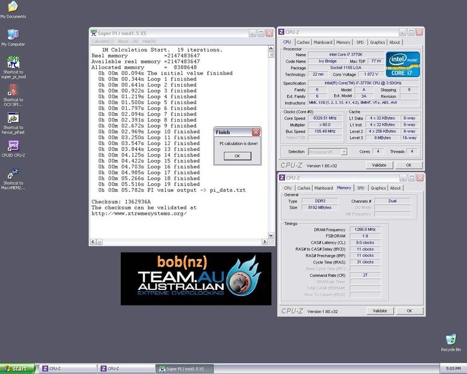The image size is (467, 374).
Task: Open the Recycle Bin icon
Action: click(450, 341)
